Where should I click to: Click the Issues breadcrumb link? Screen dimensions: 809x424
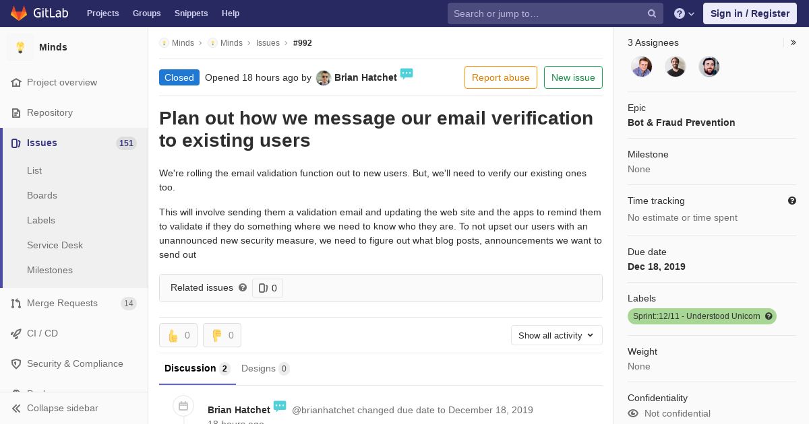point(268,42)
